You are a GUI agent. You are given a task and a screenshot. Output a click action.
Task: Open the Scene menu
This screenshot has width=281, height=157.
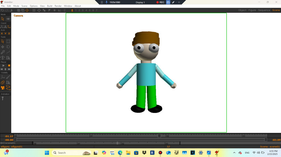(24, 6)
